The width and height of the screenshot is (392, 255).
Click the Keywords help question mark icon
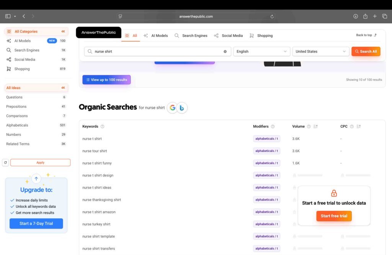point(102,127)
